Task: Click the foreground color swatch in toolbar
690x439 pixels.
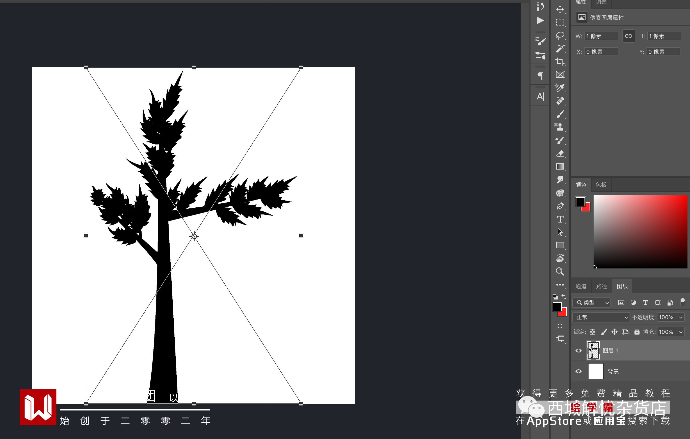Action: point(557,307)
